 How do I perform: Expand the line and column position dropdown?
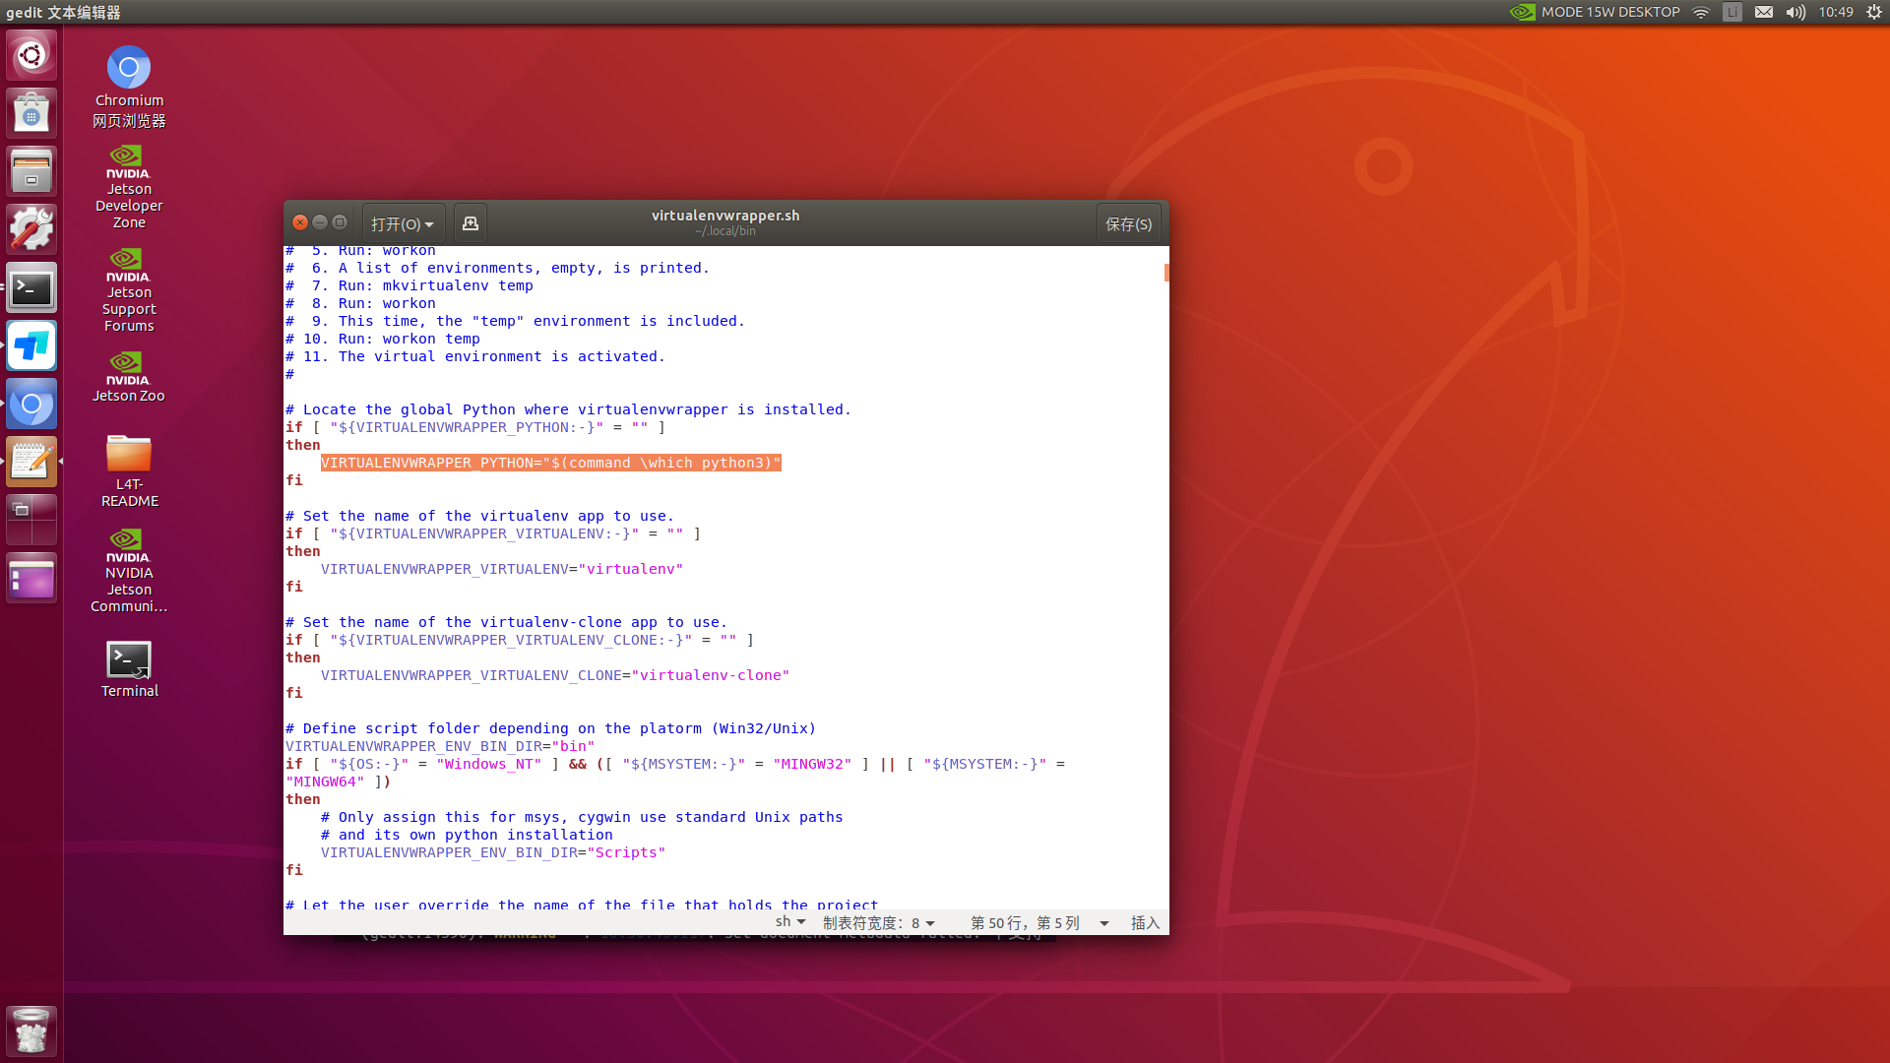(x=1039, y=922)
